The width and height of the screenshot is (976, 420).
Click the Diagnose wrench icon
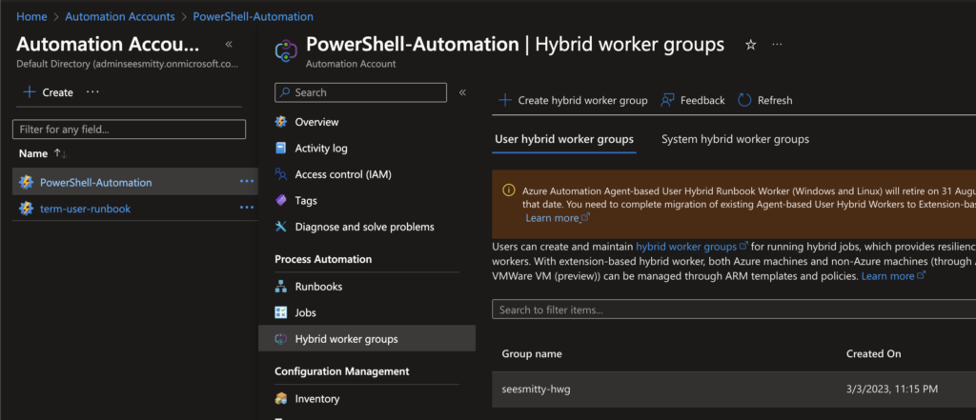[x=281, y=227]
